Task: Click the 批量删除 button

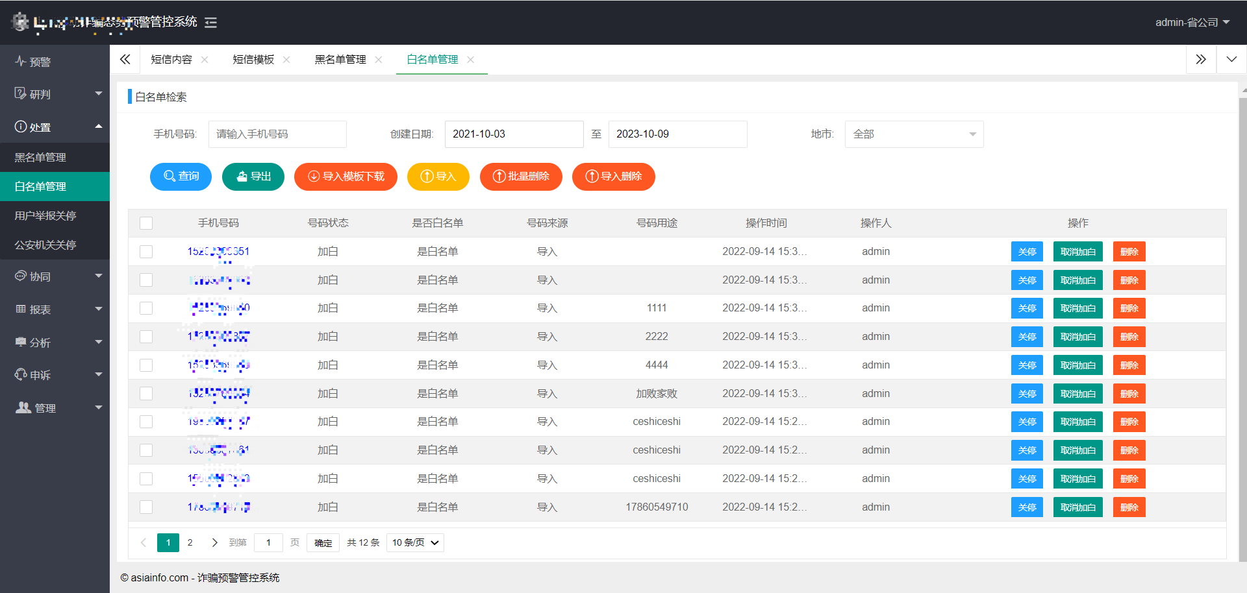Action: 521,176
